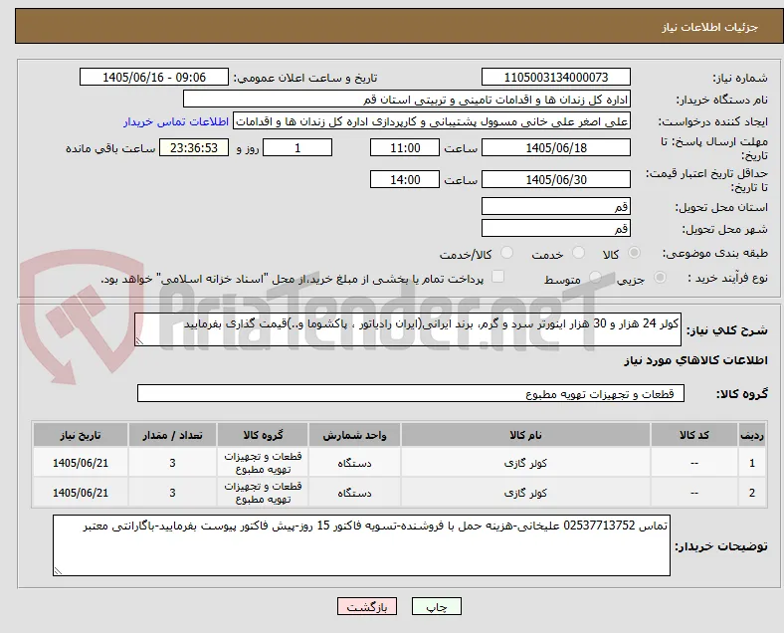Click the response deadline time 11:00

pos(405,148)
